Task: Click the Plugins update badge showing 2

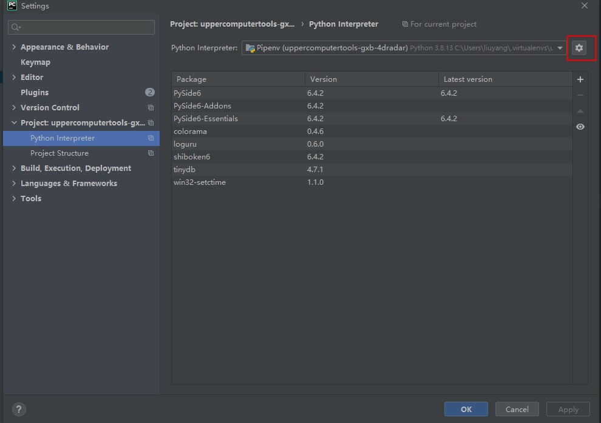Action: (x=150, y=92)
